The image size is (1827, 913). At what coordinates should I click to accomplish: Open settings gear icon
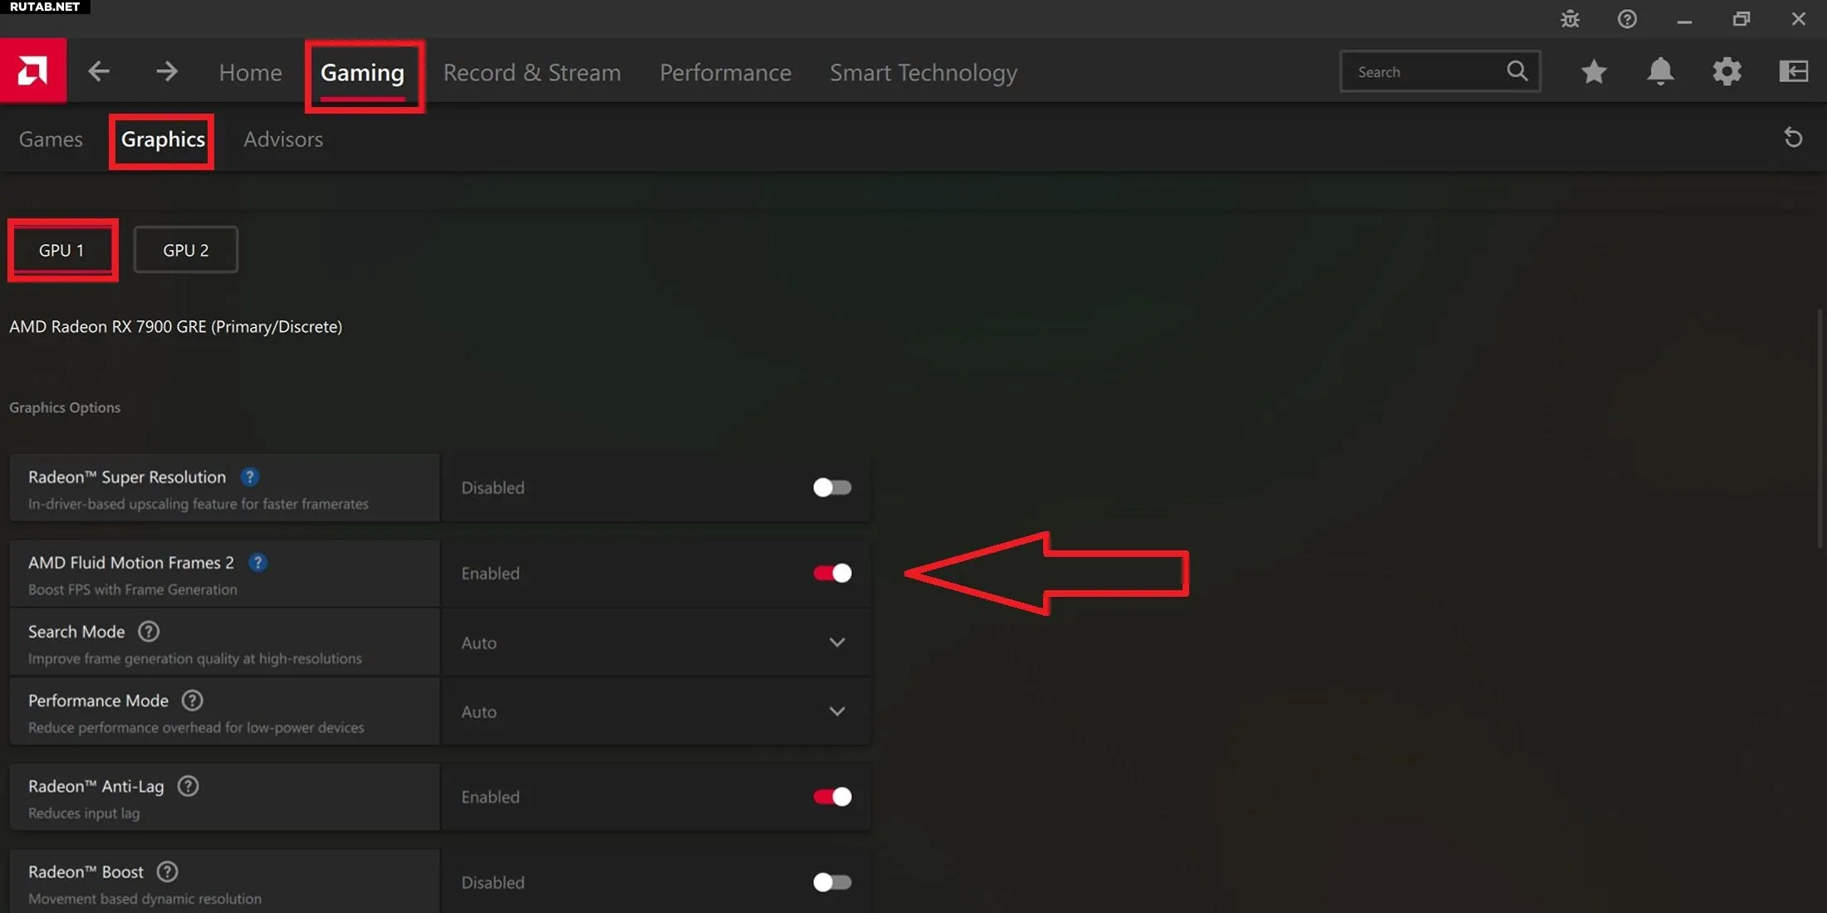pos(1727,71)
